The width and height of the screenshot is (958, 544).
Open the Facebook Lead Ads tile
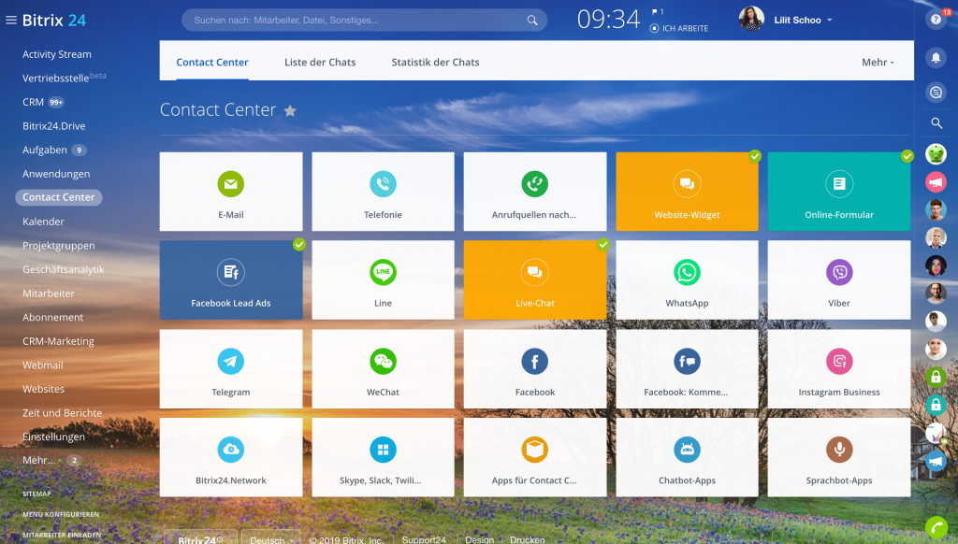(231, 280)
